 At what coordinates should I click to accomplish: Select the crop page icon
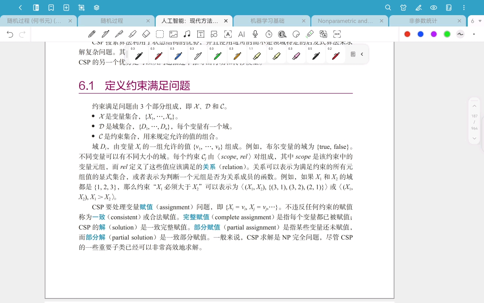81,8
